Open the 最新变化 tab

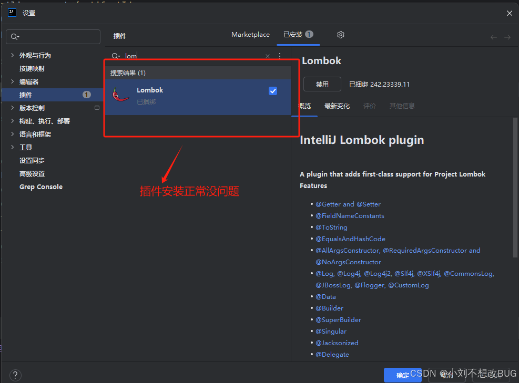337,106
